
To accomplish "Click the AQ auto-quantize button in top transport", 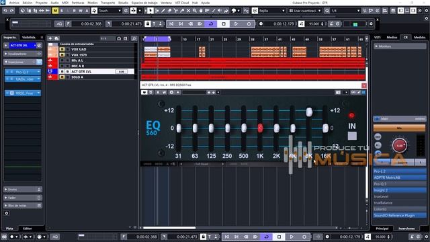I will point(59,24).
